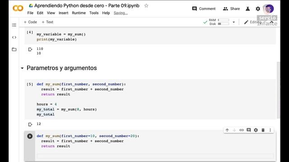The width and height of the screenshot is (289, 162).
Task: Click the Disk usage bar
Action: [224, 24]
